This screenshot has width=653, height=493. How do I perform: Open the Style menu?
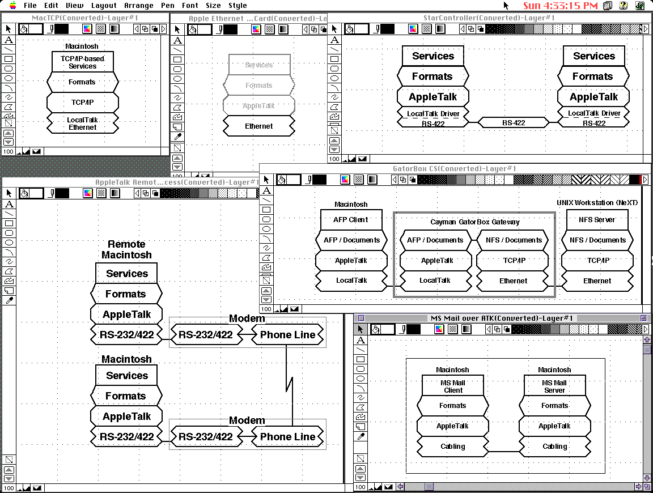[x=238, y=6]
